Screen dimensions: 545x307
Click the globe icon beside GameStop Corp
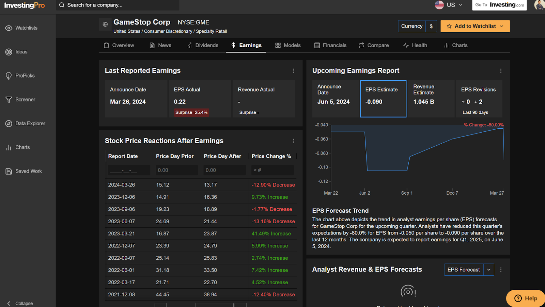tap(105, 24)
